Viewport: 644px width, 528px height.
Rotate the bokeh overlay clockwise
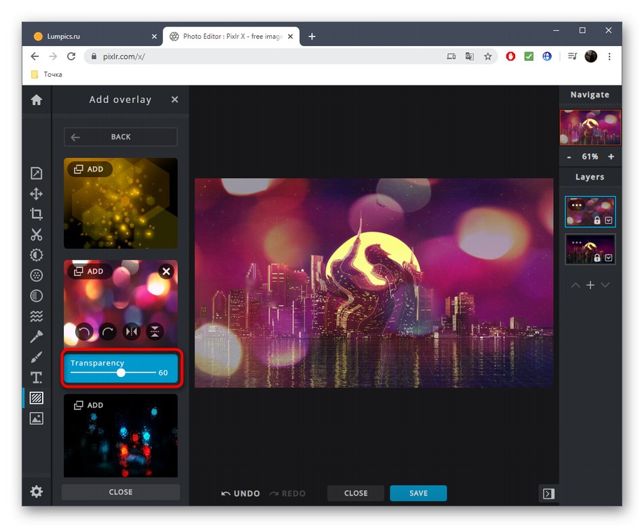pyautogui.click(x=107, y=331)
